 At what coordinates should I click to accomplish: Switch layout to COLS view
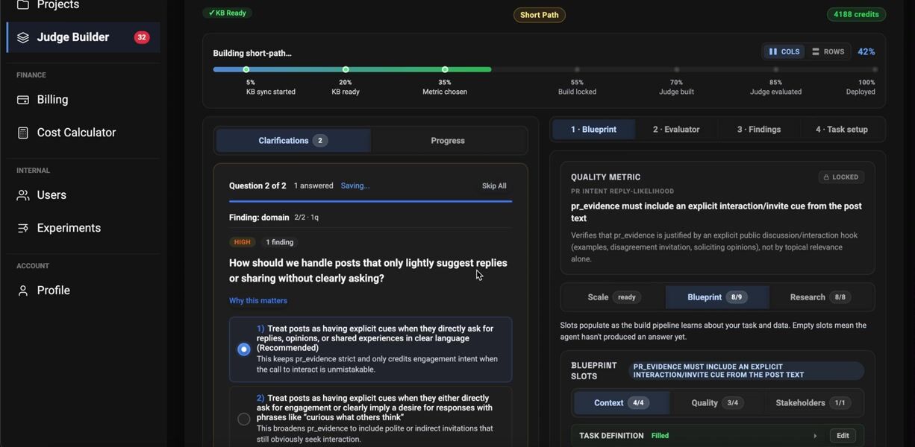tap(784, 52)
